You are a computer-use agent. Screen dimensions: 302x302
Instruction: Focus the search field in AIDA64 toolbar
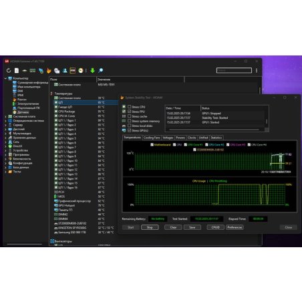234,70
